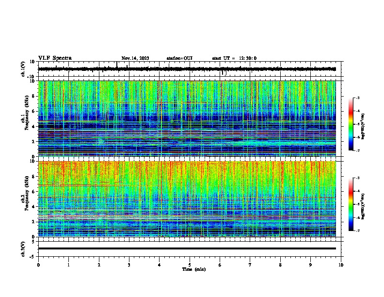The width and height of the screenshot is (384, 297).
Task: Click the "6" kHz tick on ch.1 frequency axis
Action: tap(34, 112)
